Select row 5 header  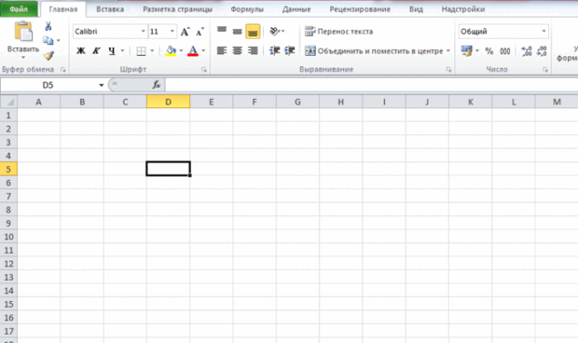click(8, 169)
